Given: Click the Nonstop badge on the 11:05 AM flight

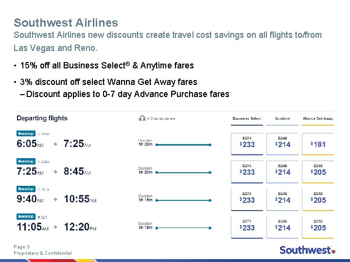Looking at the screenshot, I should 26,216.
